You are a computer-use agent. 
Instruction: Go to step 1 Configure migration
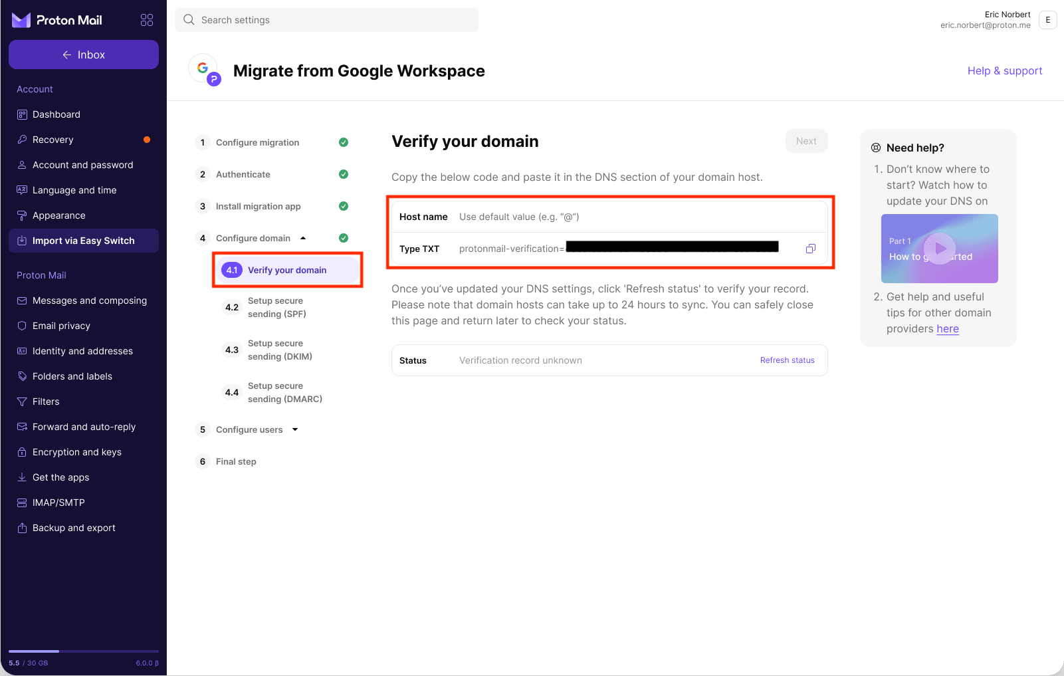(258, 142)
